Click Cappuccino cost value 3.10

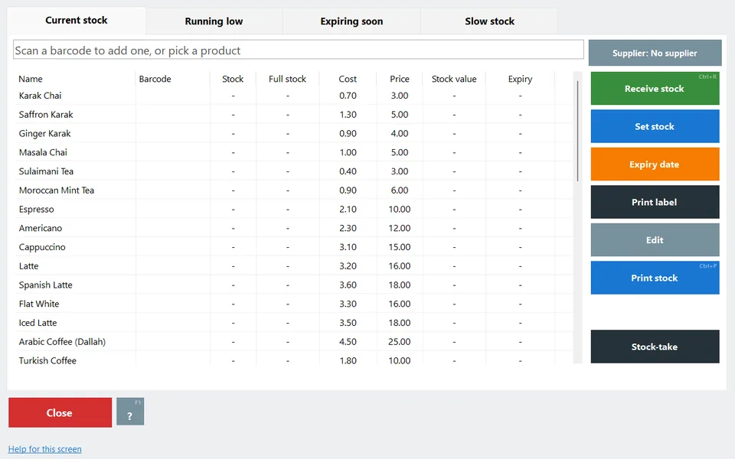pyautogui.click(x=348, y=247)
